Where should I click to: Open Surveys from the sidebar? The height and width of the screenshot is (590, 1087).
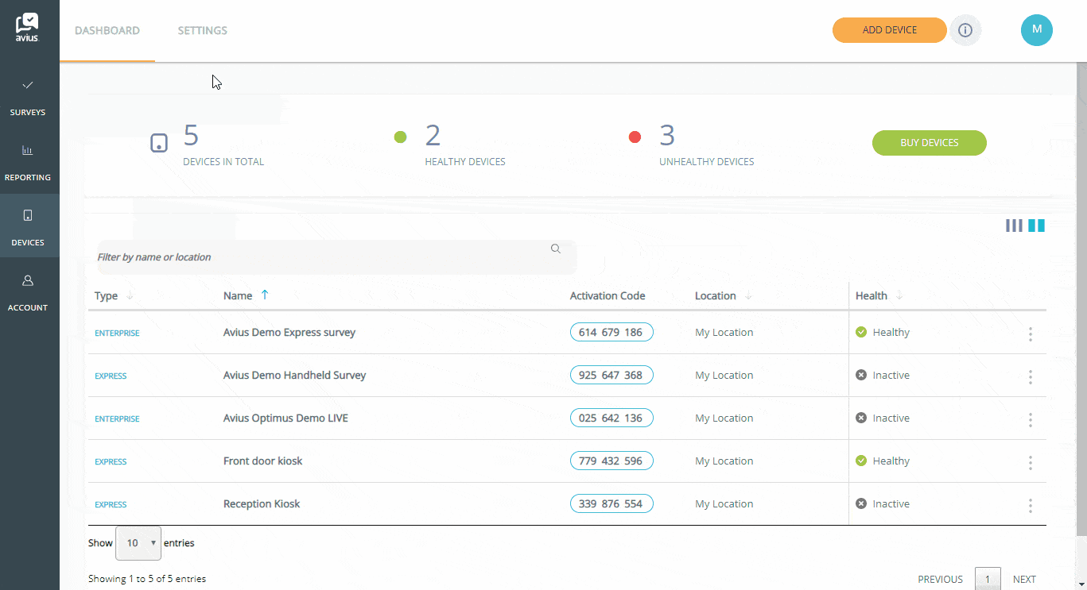coord(28,97)
